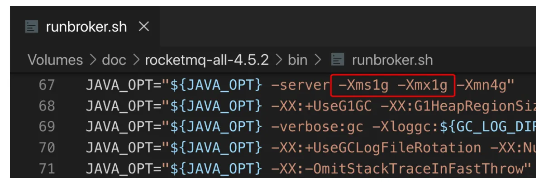The width and height of the screenshot is (539, 193).
Task: Place cursor on the -Xmx1g option
Action: 423,85
